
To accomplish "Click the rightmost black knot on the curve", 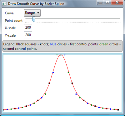I will [118, 110].
